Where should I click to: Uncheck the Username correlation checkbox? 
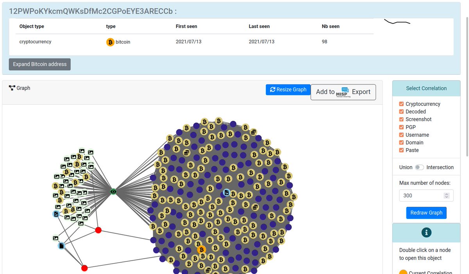tap(401, 135)
